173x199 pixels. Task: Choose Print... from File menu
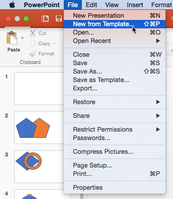pyautogui.click(x=115, y=174)
